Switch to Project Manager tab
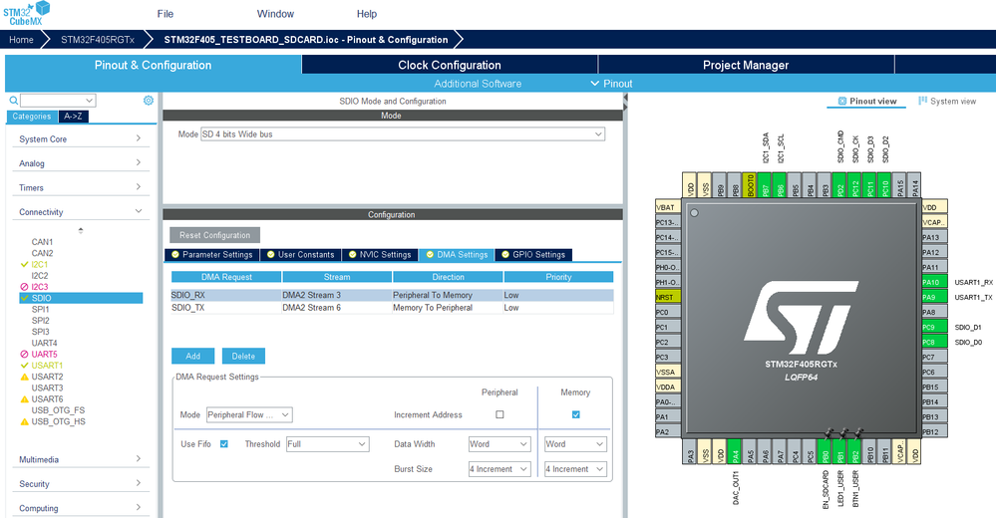The image size is (996, 518). point(746,65)
